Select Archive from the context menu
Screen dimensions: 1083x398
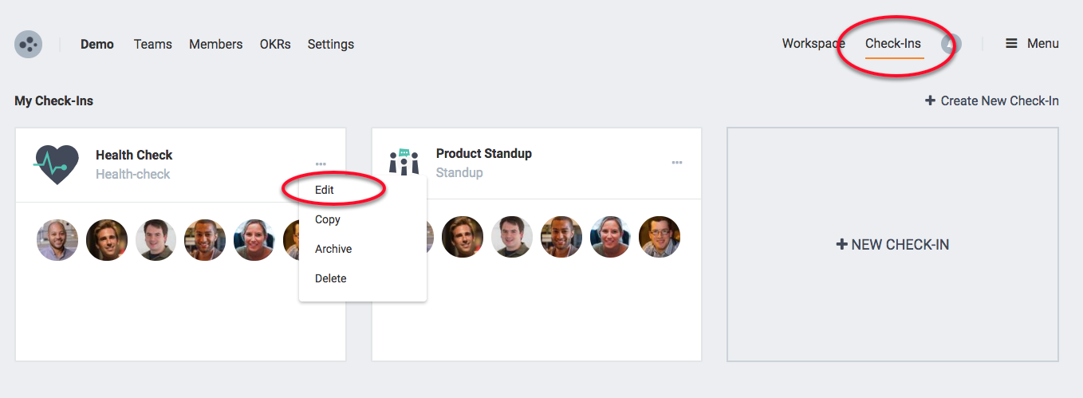click(333, 249)
